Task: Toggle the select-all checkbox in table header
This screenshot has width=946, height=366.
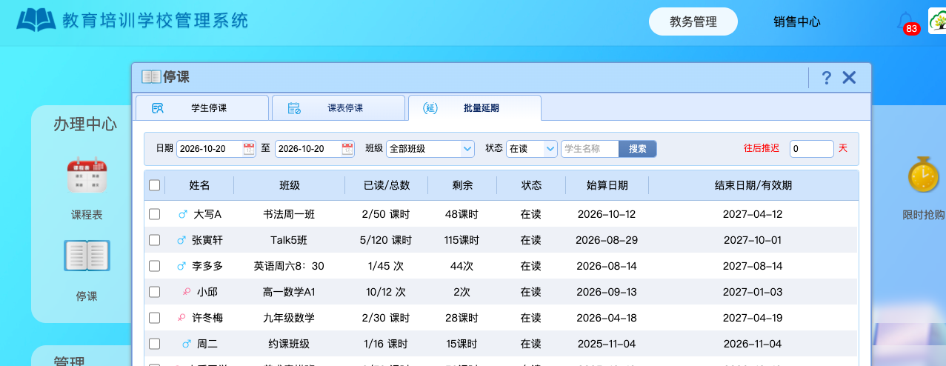Action: coord(154,185)
